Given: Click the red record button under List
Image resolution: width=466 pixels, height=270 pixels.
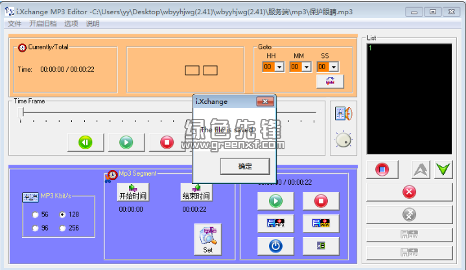Looking at the screenshot, I should coord(382,170).
